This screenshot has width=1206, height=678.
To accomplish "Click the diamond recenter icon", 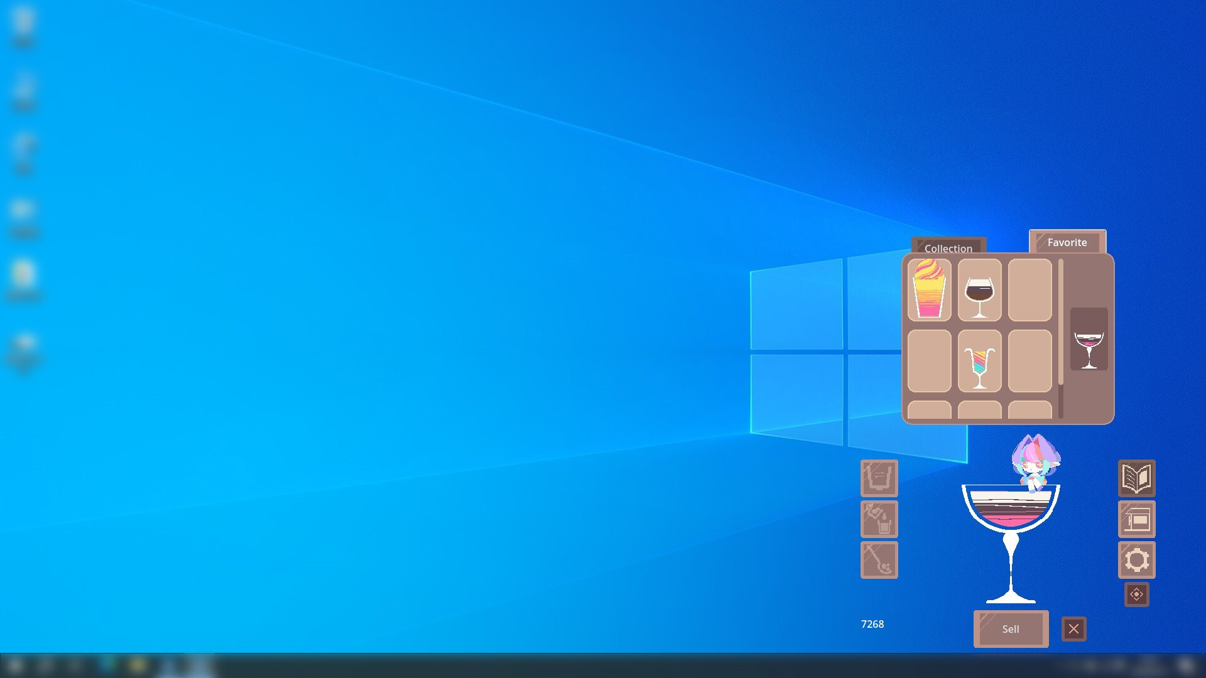I will (1136, 595).
